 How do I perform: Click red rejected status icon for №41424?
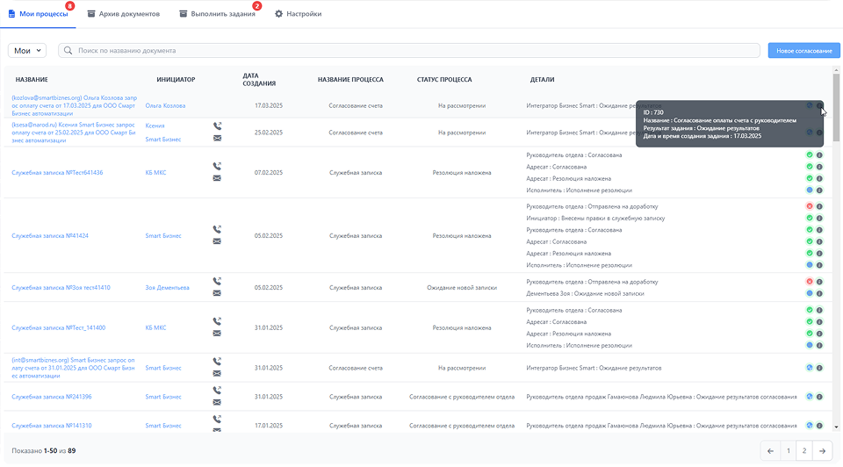click(x=809, y=206)
